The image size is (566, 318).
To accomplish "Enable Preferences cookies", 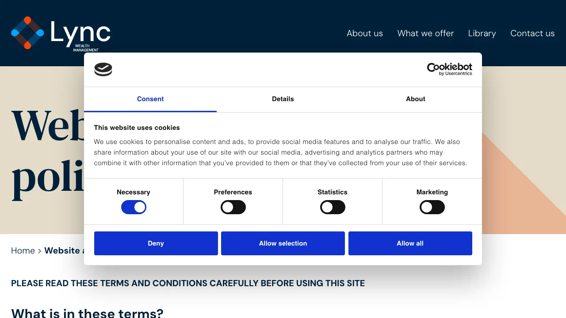I will coord(233,207).
